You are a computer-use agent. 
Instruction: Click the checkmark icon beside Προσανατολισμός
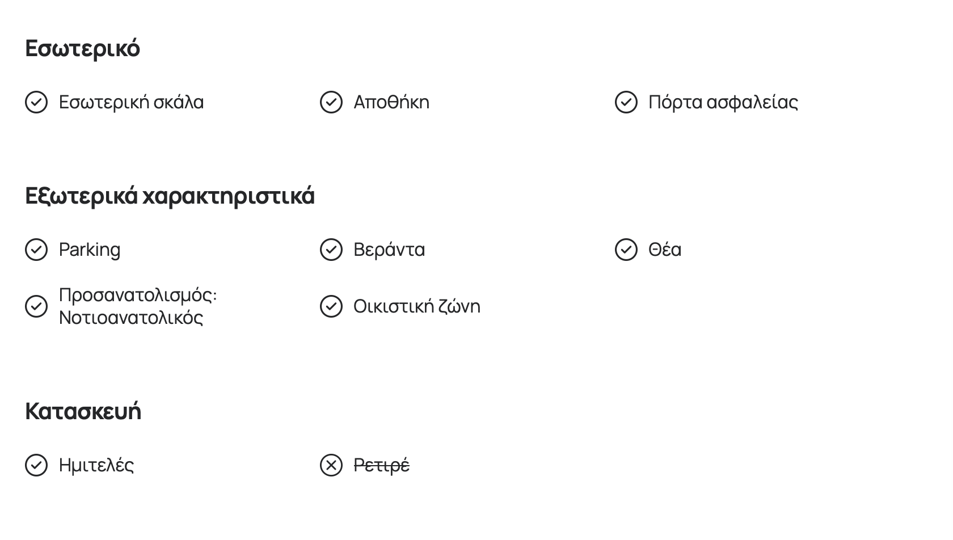click(36, 306)
